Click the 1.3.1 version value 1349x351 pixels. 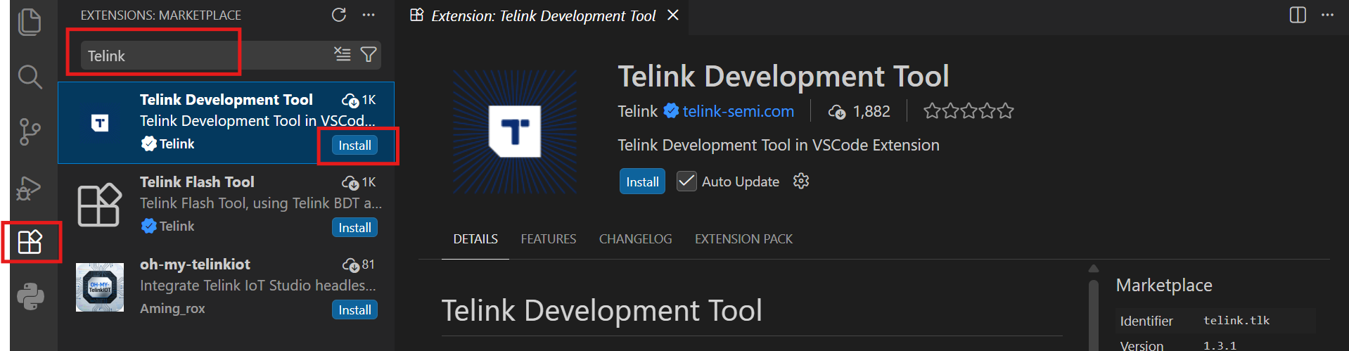1220,345
